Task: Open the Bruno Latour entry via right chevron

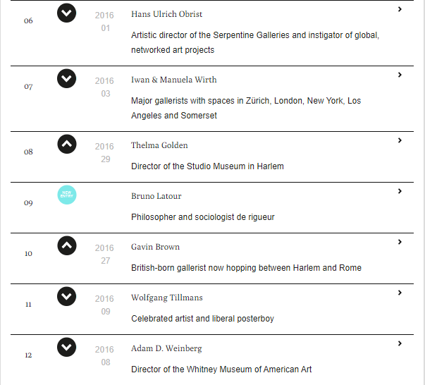Action: click(x=400, y=191)
